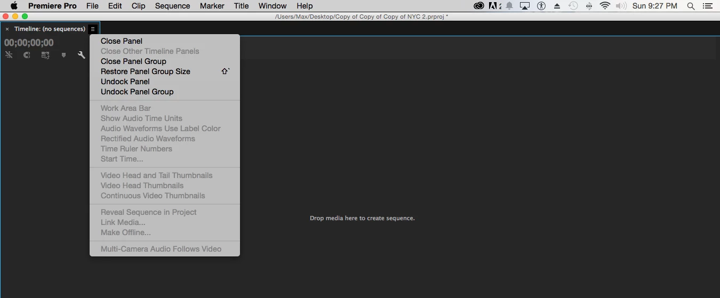Toggle the Linked Selection icon

click(x=45, y=55)
